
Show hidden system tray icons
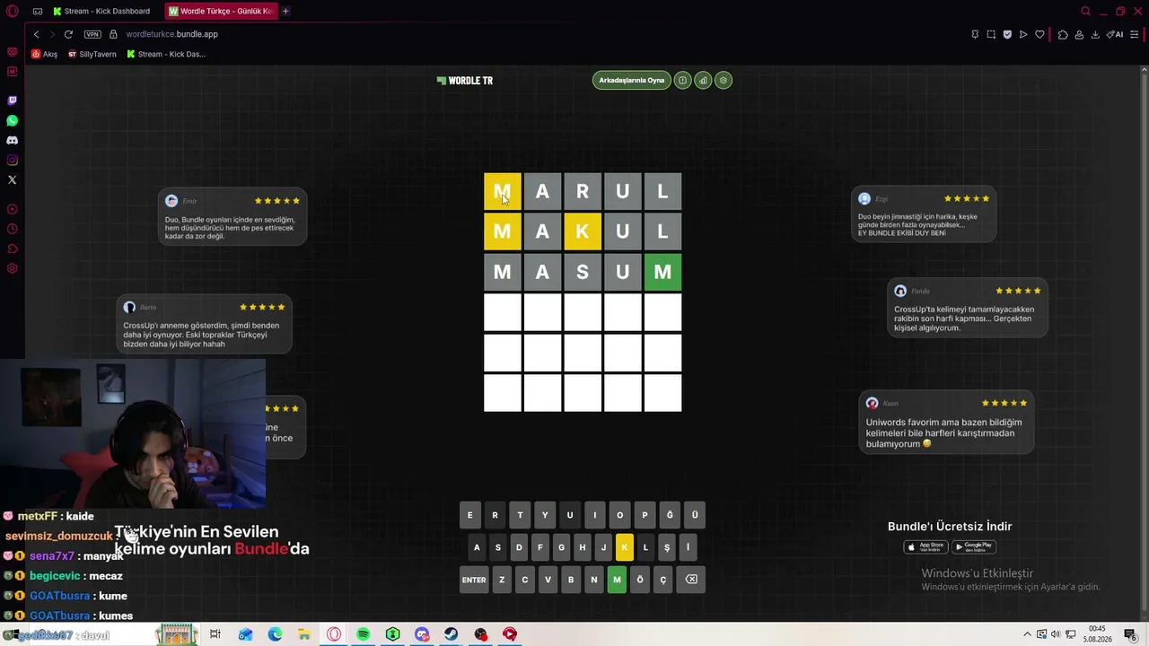1029,634
